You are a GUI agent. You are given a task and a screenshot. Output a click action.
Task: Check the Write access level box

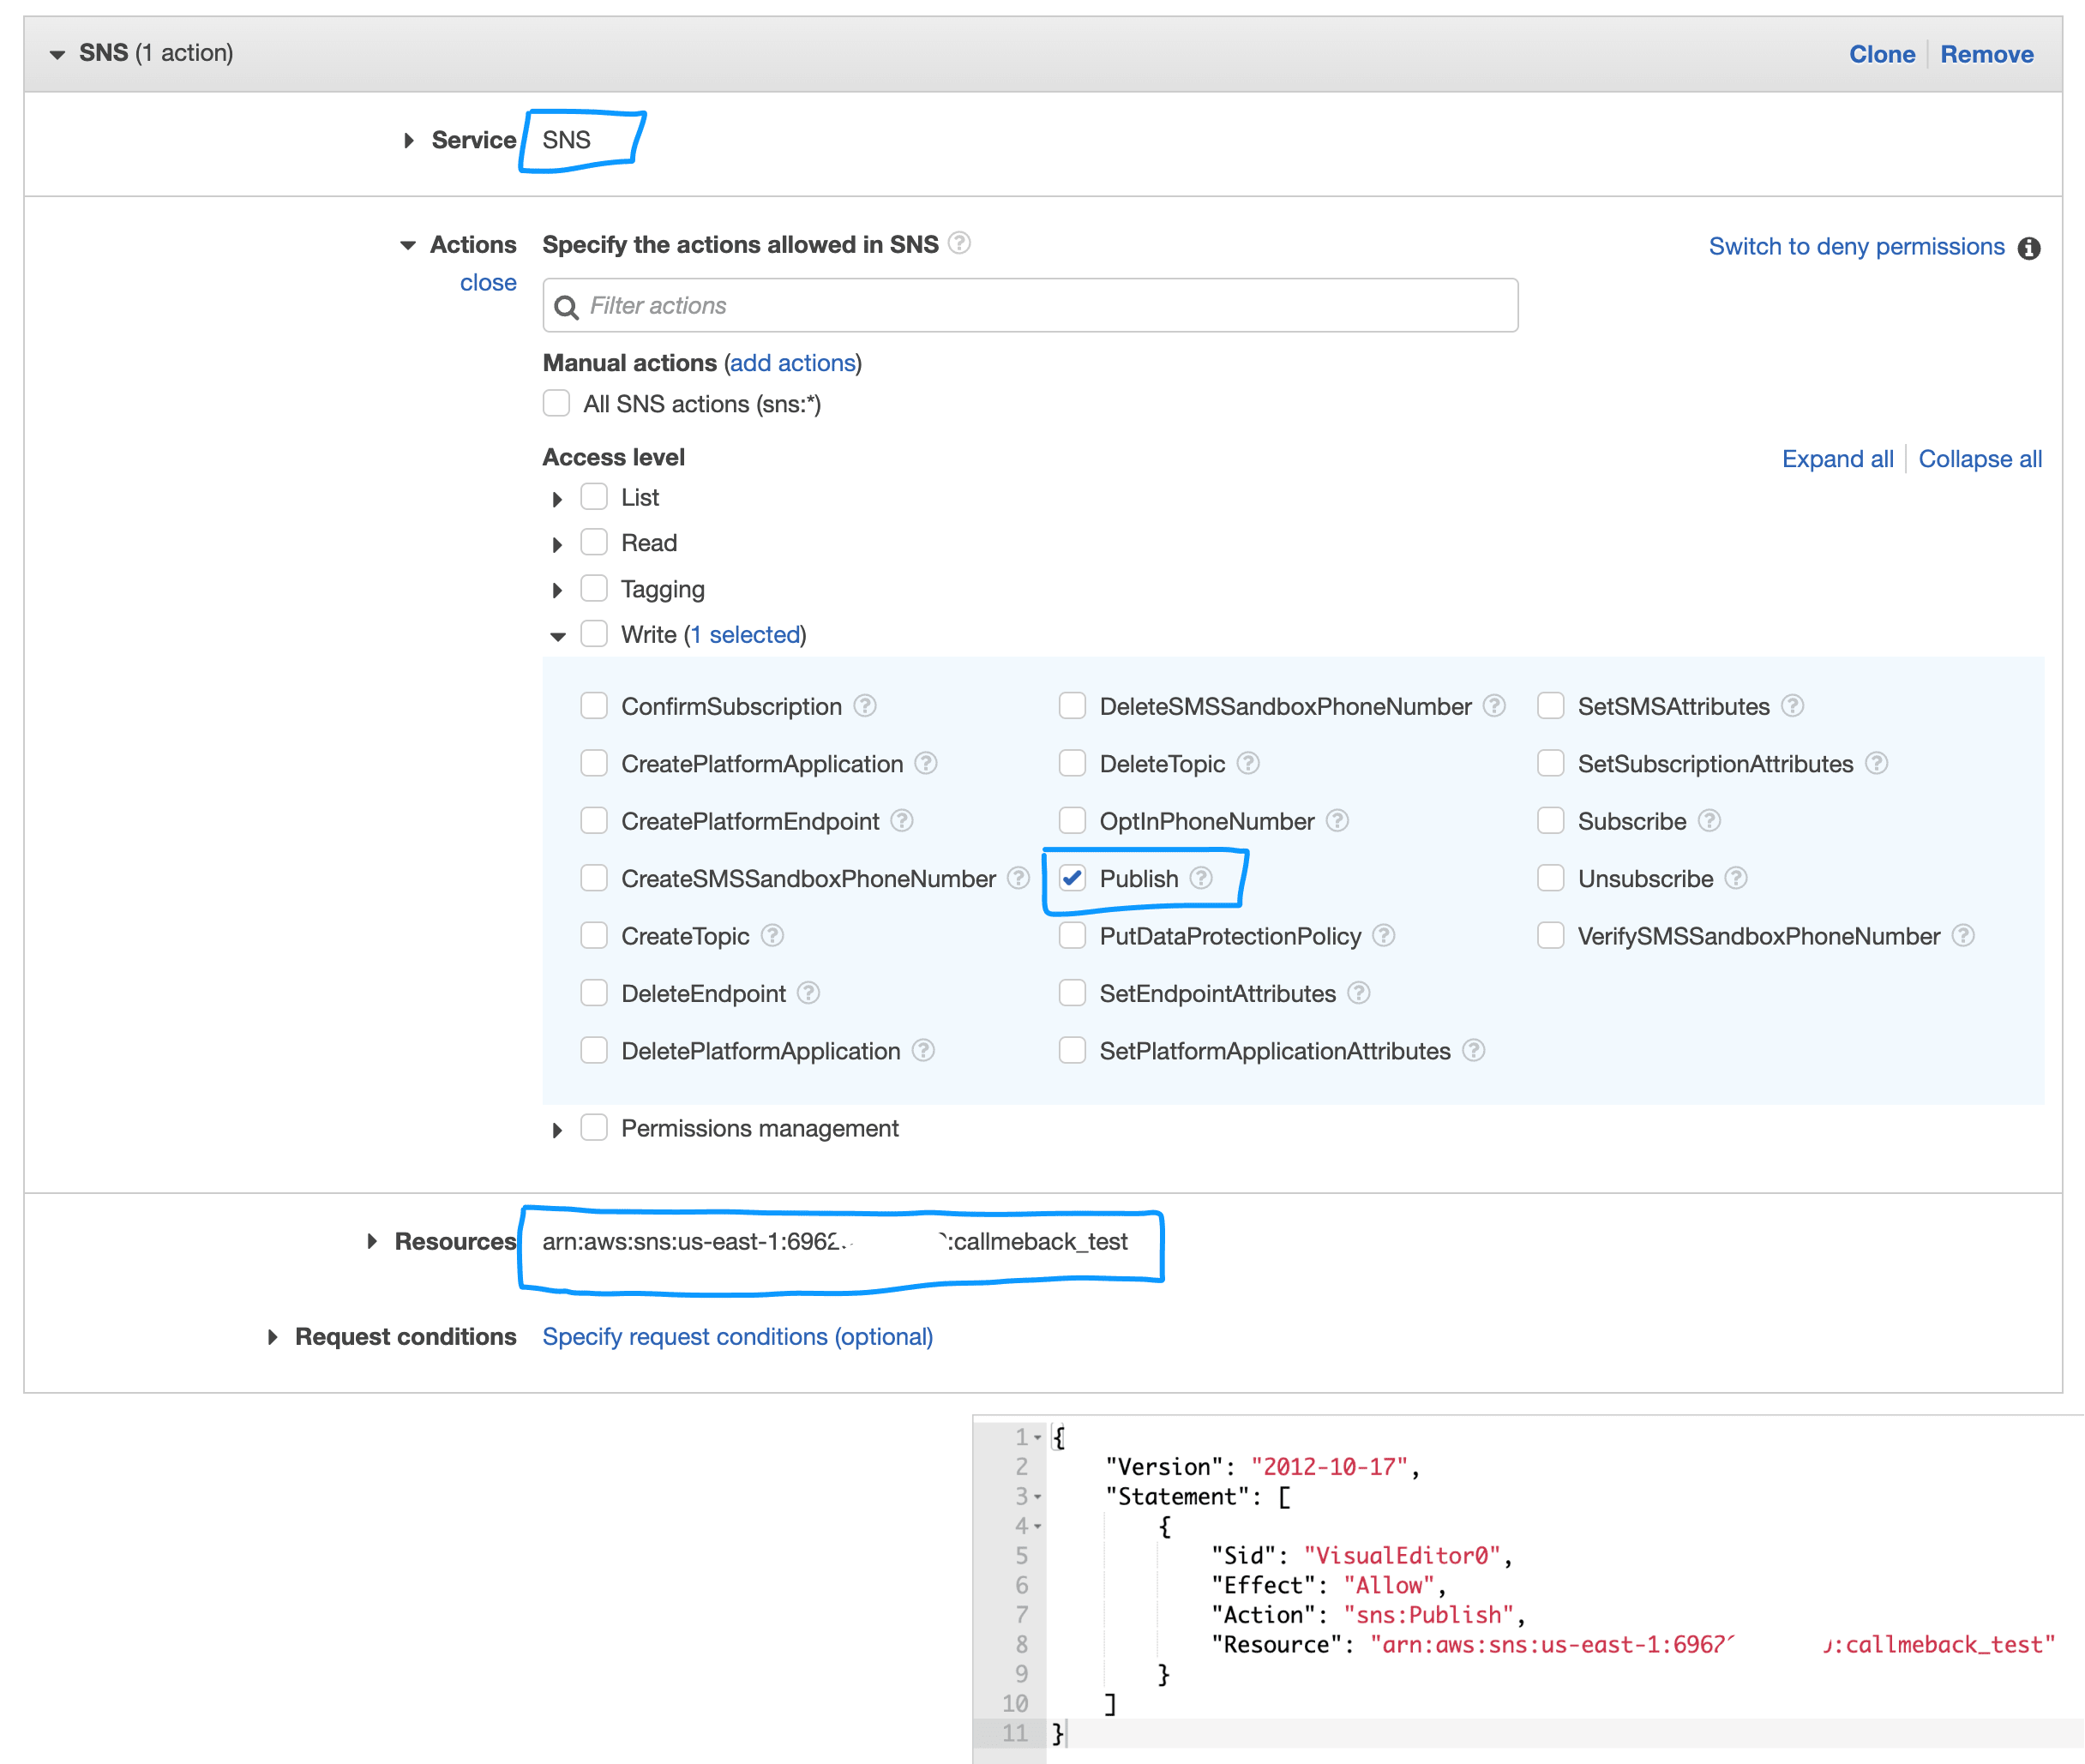point(594,634)
